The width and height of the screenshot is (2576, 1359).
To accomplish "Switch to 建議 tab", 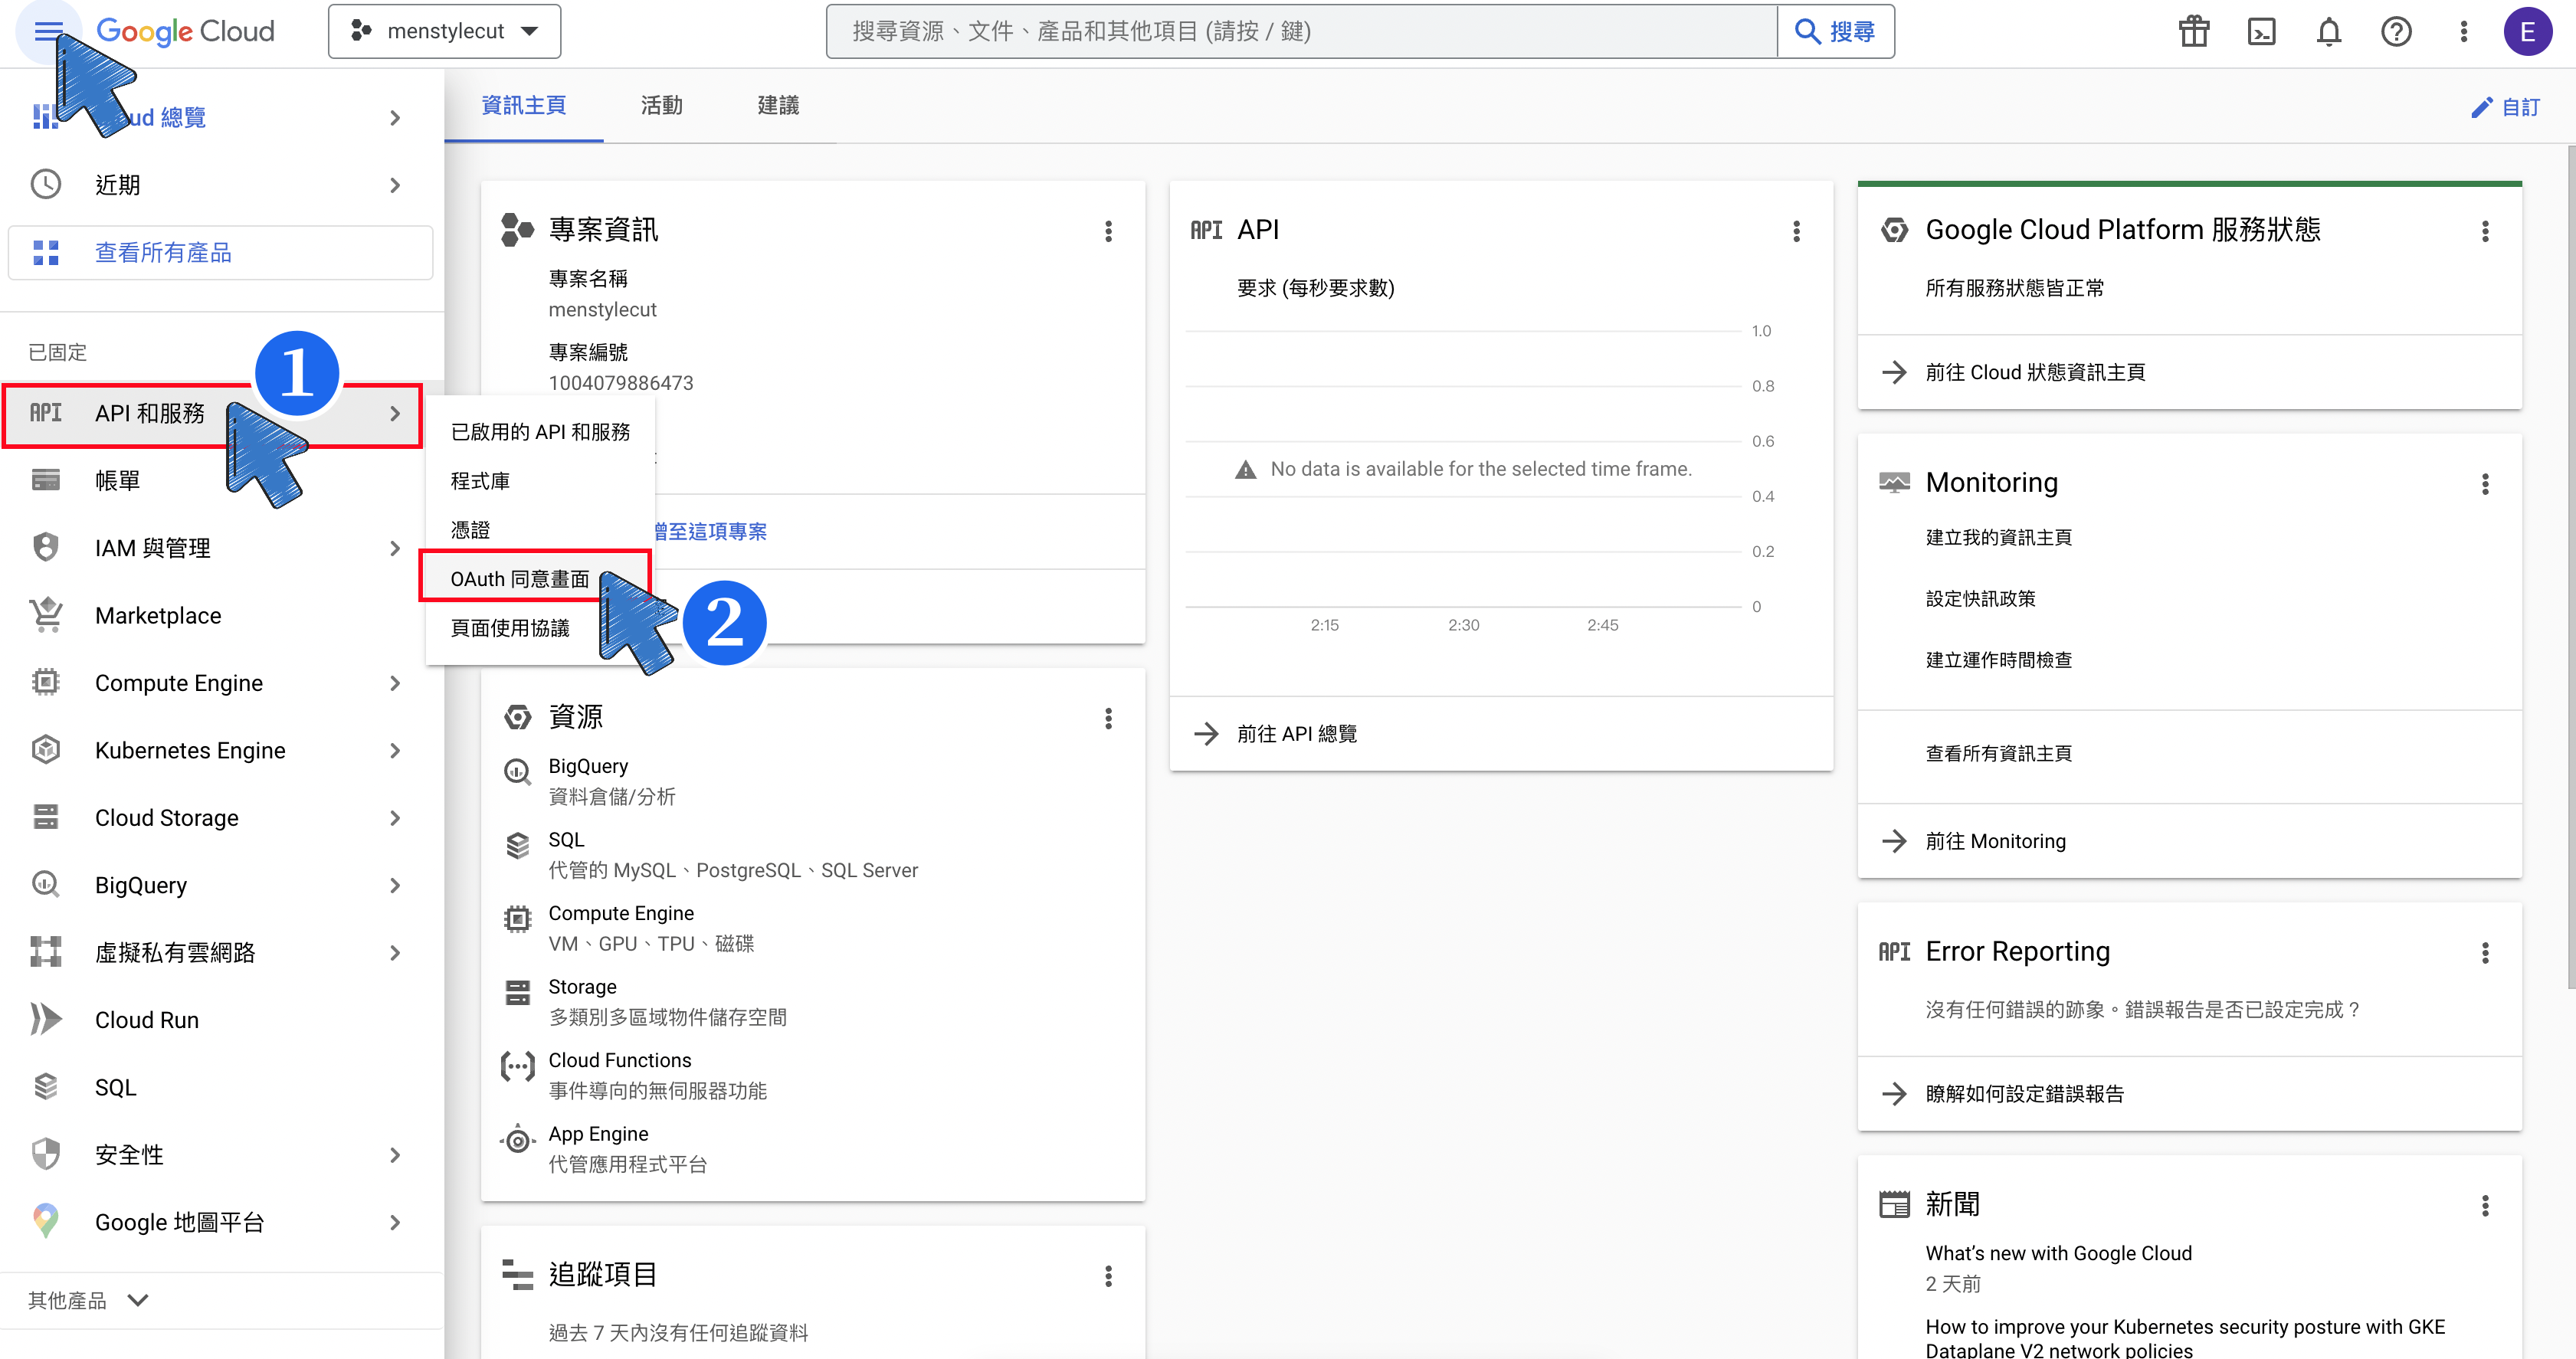I will [x=778, y=105].
